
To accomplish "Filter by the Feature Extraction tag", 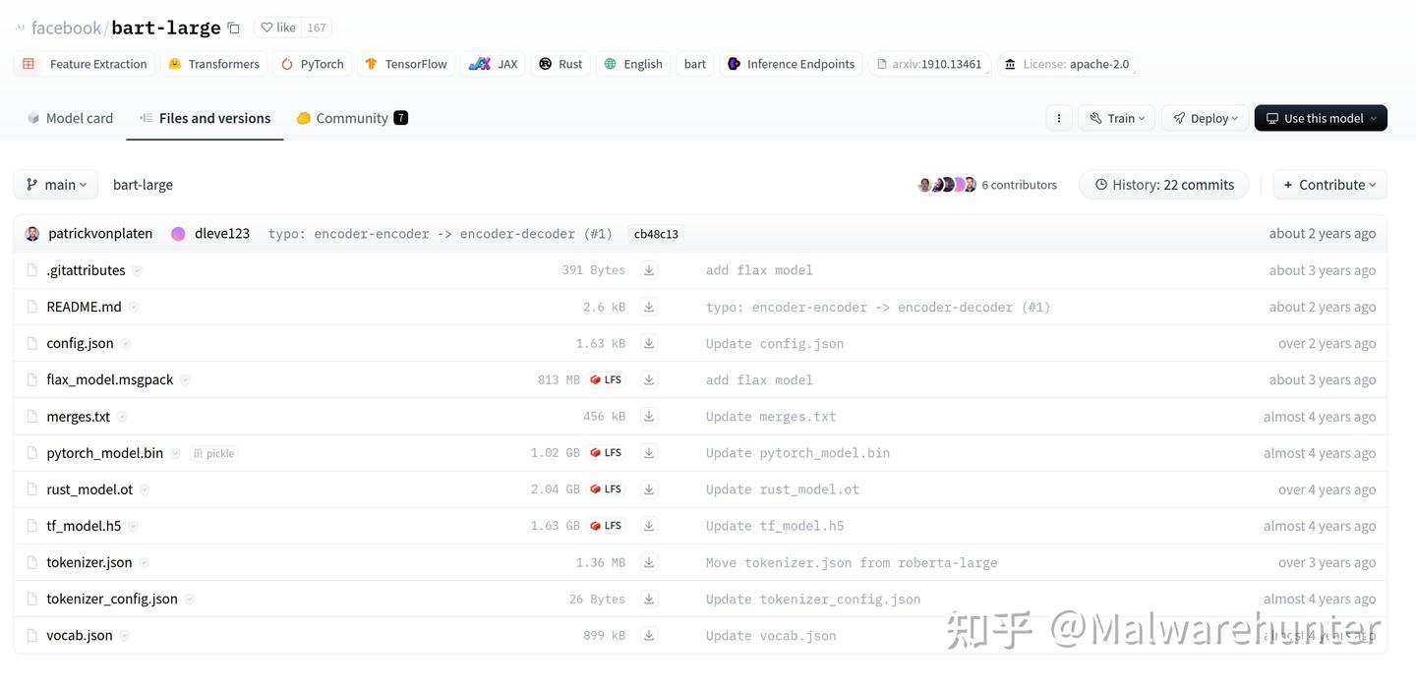I will pos(85,64).
